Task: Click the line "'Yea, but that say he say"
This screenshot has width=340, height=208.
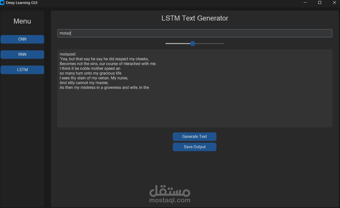Action: 104,59
